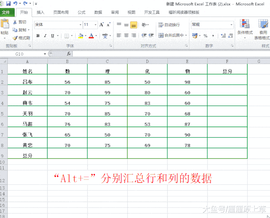Click the Increase Font Size icon
Image resolution: width=270 pixels, height=218 pixels.
click(101, 25)
